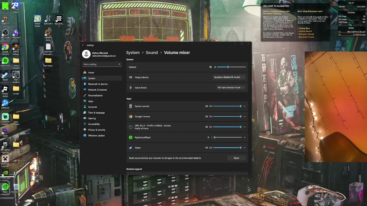
Task: Click the back arrow in Settings
Action: tap(83, 45)
